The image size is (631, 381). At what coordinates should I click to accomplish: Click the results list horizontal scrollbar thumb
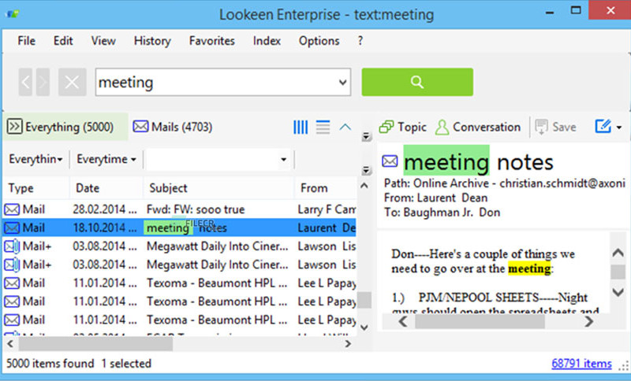point(95,344)
